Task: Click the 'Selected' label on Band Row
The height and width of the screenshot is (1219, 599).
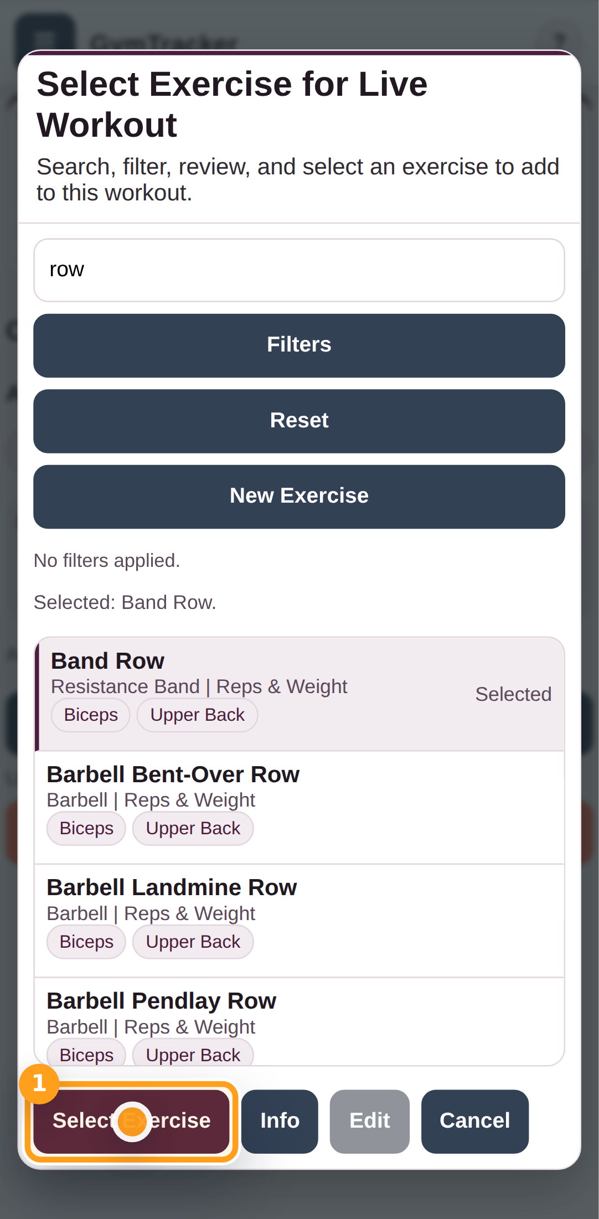Action: (x=513, y=694)
